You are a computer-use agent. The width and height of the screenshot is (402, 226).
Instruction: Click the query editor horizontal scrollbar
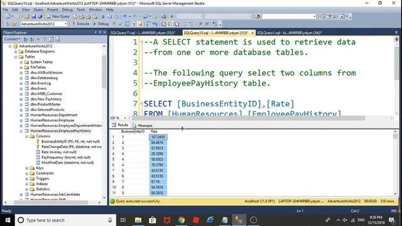pyautogui.click(x=249, y=118)
